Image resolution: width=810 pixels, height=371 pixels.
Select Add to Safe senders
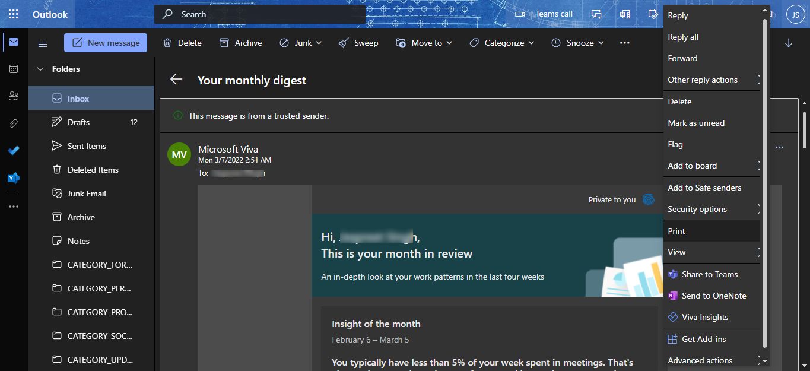(x=711, y=188)
